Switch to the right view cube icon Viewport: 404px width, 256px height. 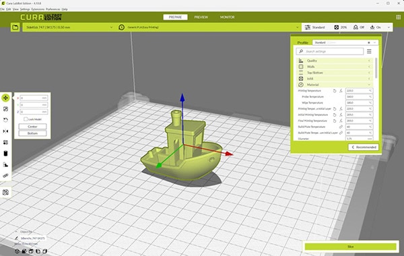tap(45, 251)
